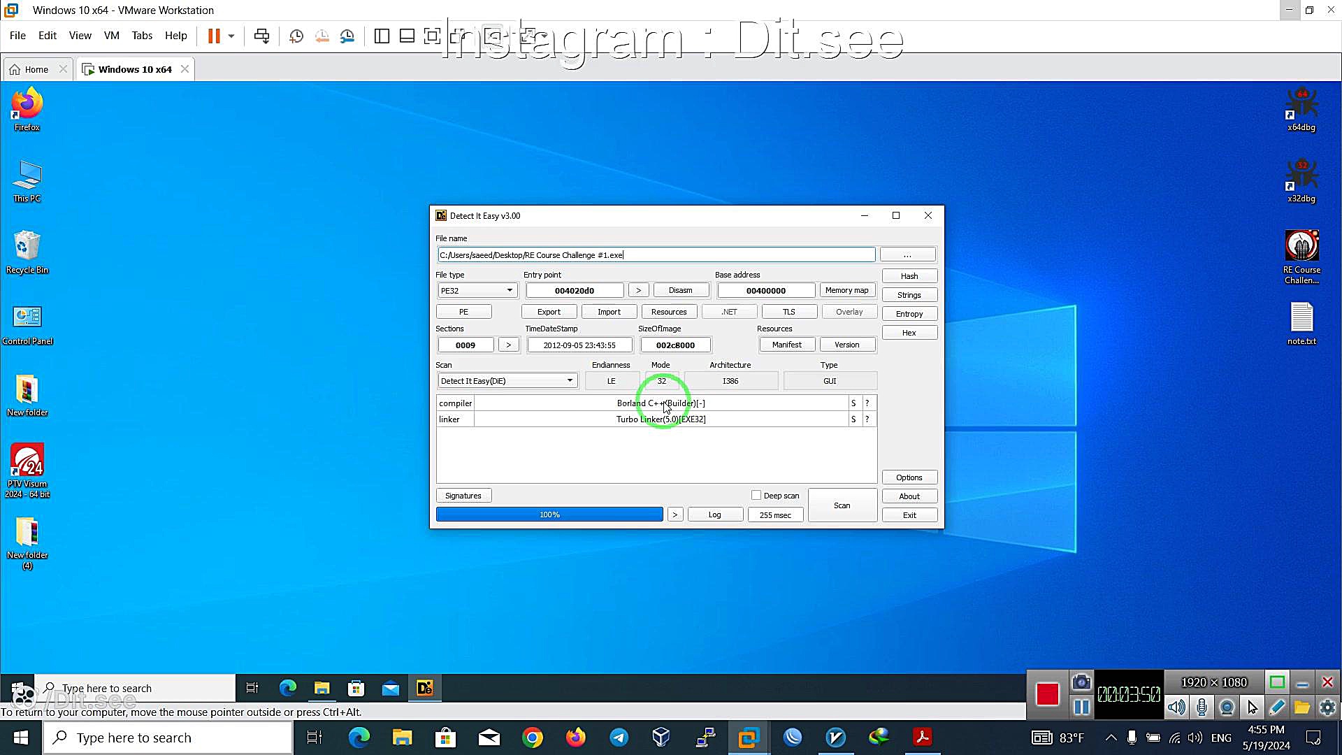Click the File name path field
Viewport: 1342px width, 755px height.
[x=656, y=254]
